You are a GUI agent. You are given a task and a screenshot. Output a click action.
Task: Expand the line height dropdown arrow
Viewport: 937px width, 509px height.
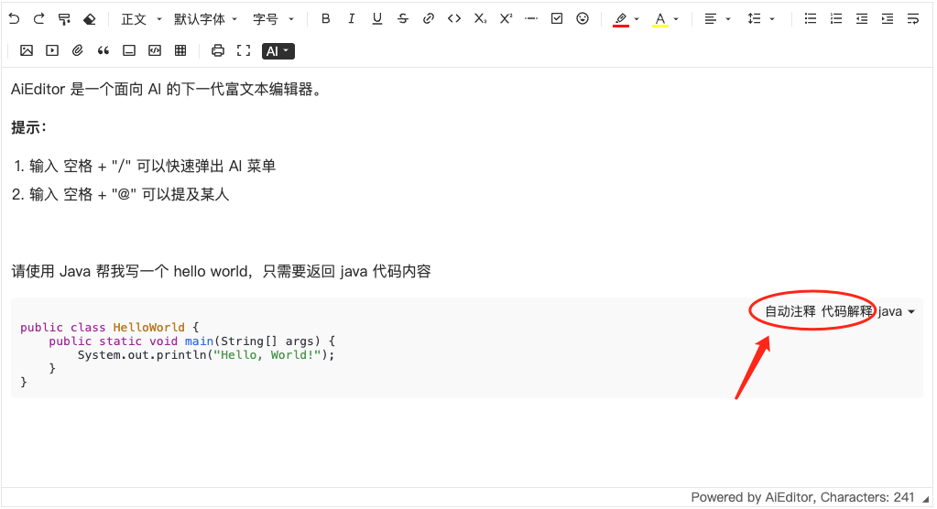[772, 19]
